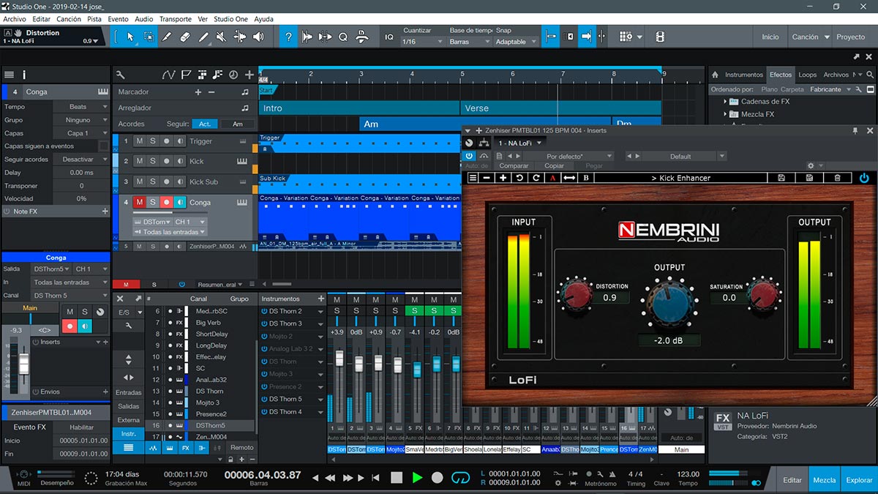Select the Range tool in the toolbar
The width and height of the screenshot is (878, 494).
pos(149,36)
